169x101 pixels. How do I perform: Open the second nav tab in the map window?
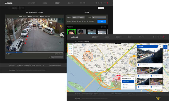[107, 37]
